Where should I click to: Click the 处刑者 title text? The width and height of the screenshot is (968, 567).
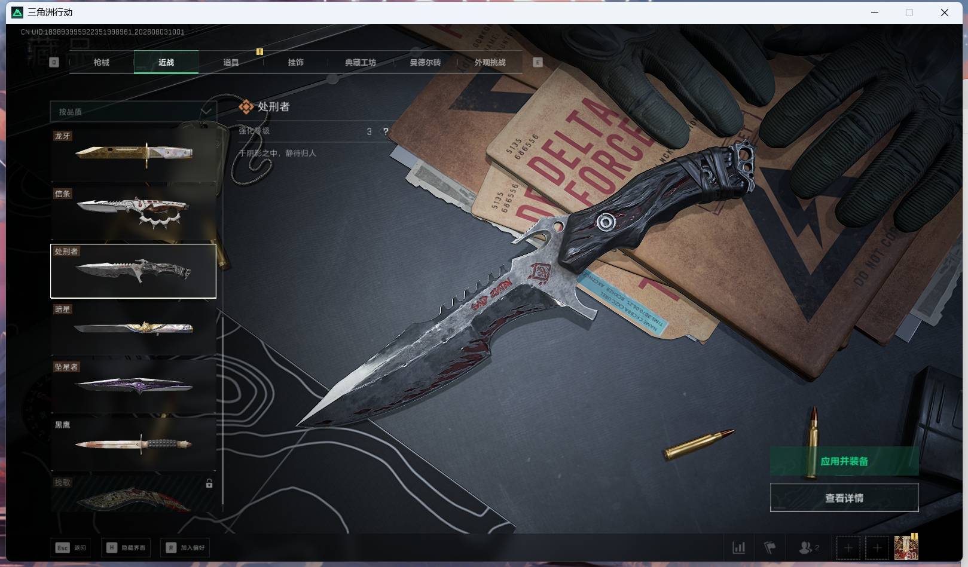pyautogui.click(x=274, y=107)
